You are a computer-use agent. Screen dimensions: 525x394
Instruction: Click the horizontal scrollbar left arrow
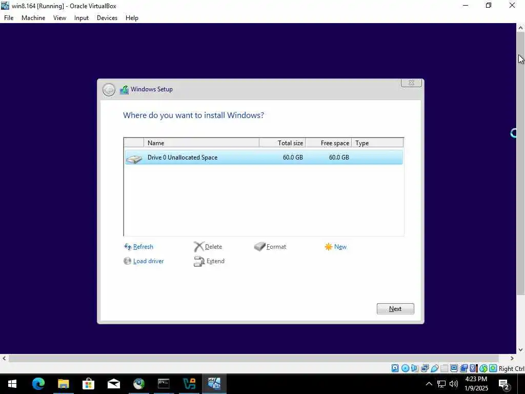click(x=4, y=359)
